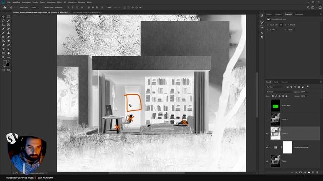Image resolution: width=323 pixels, height=181 pixels.
Task: Open the Auto-Select layer/group dropdown
Action: (x=35, y=7)
